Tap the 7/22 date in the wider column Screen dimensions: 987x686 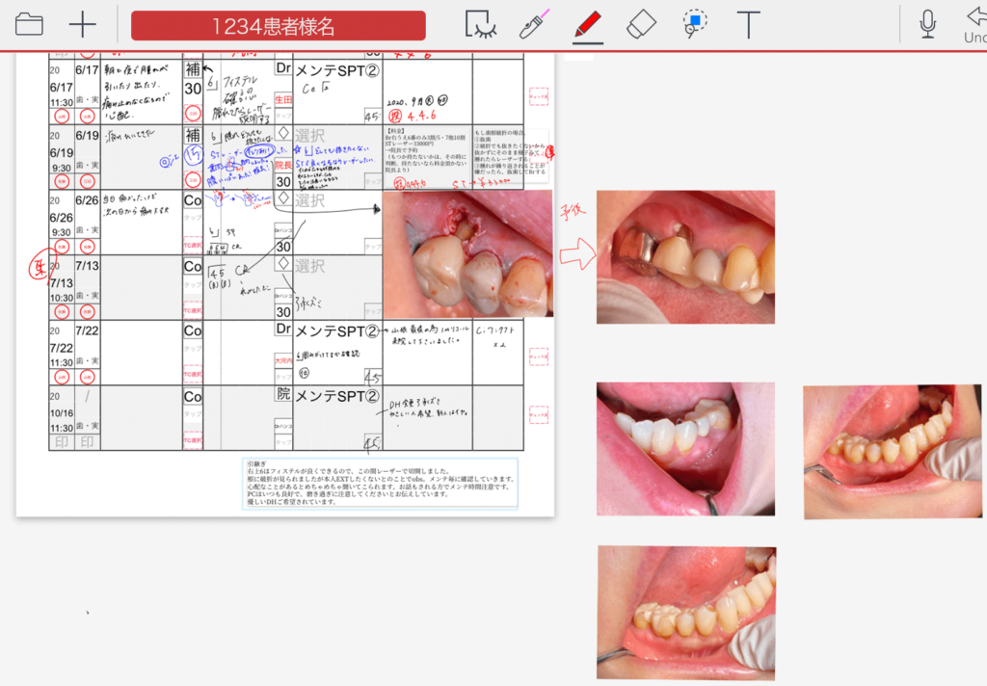point(87,331)
